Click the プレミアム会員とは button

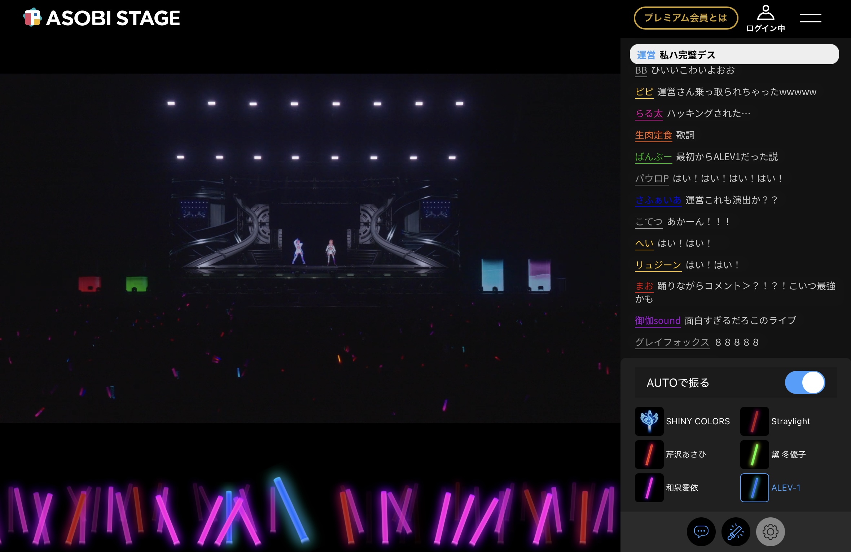tap(686, 18)
